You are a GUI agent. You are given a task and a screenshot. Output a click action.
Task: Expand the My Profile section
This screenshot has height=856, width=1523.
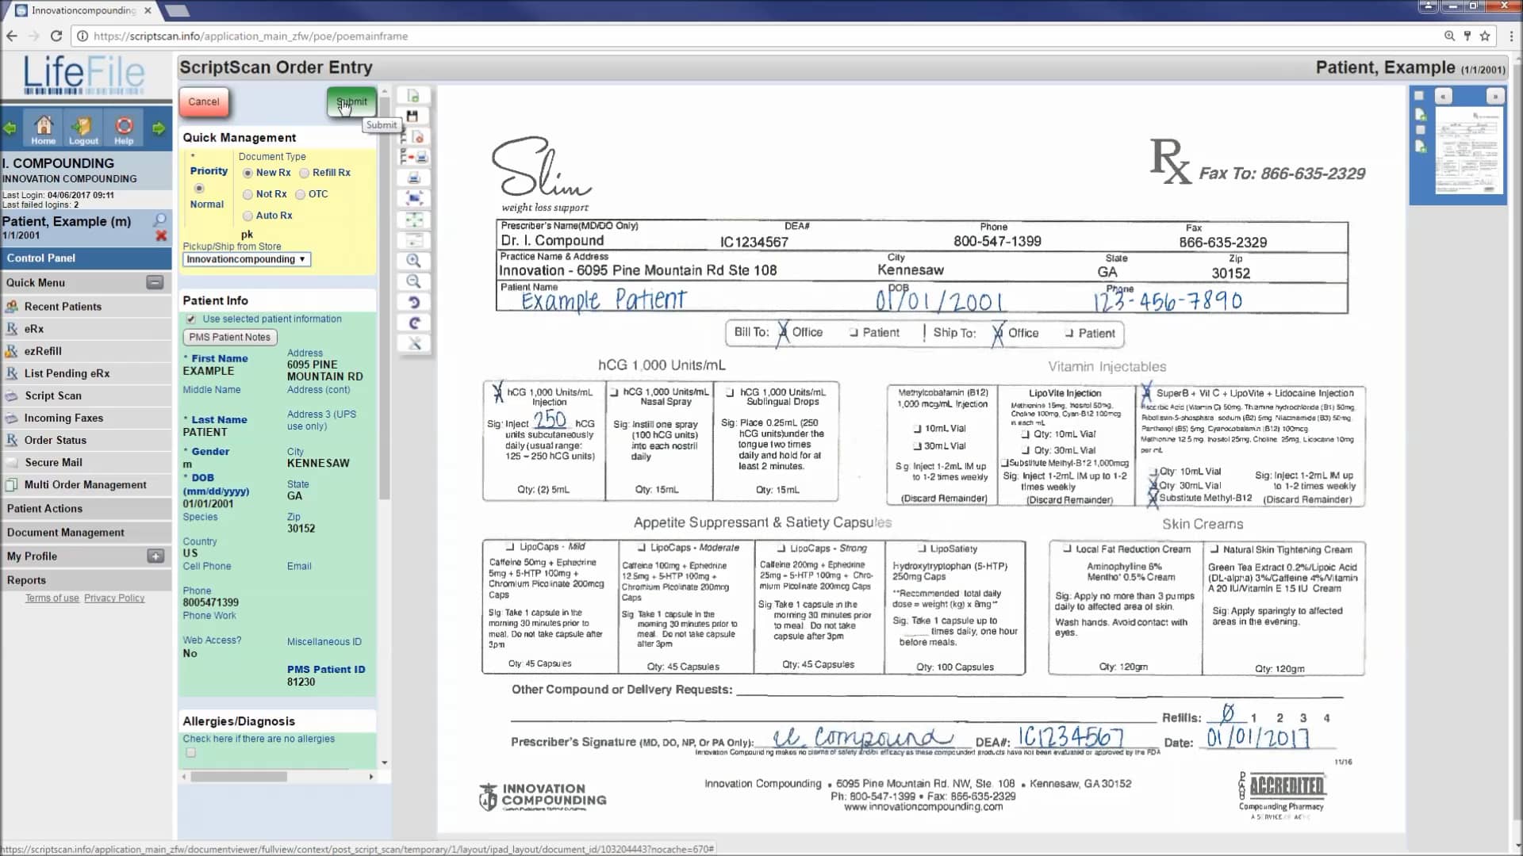[155, 556]
